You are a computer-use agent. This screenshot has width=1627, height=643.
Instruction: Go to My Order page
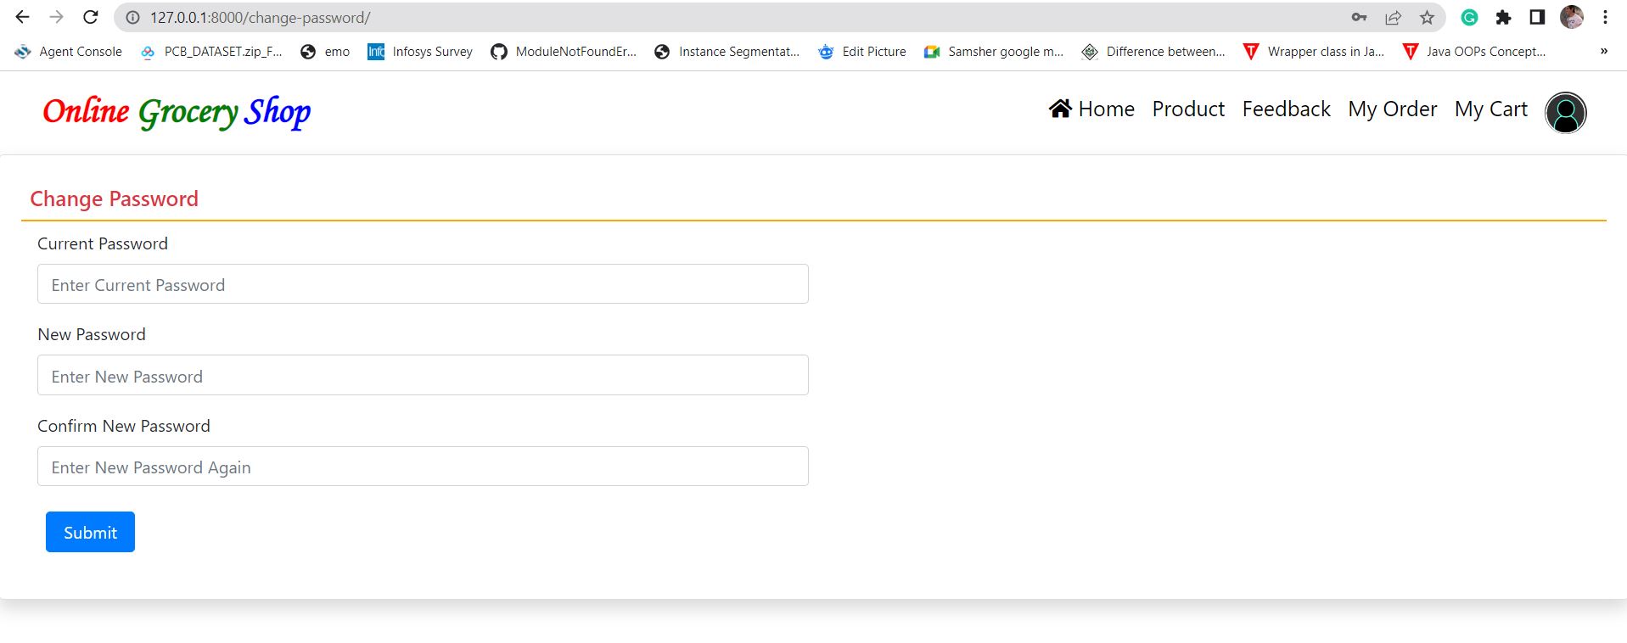pos(1392,109)
